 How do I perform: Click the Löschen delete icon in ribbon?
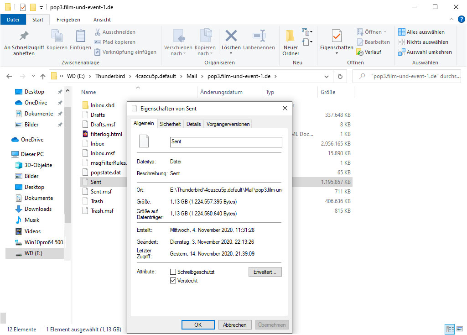point(231,36)
